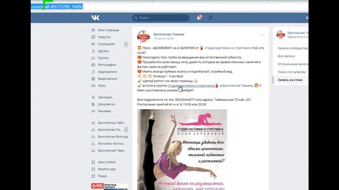
Task: Open the post three-dots actions menu
Action: click(x=262, y=35)
